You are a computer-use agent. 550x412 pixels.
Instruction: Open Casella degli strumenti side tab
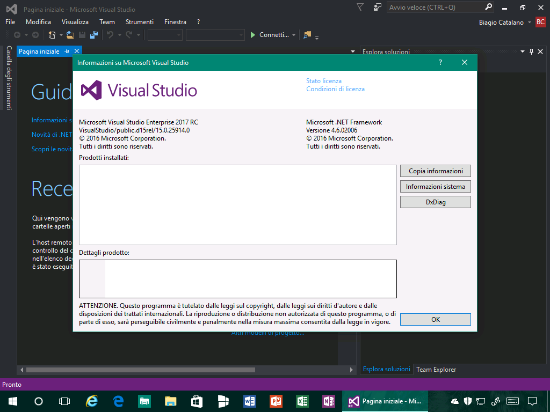9,78
